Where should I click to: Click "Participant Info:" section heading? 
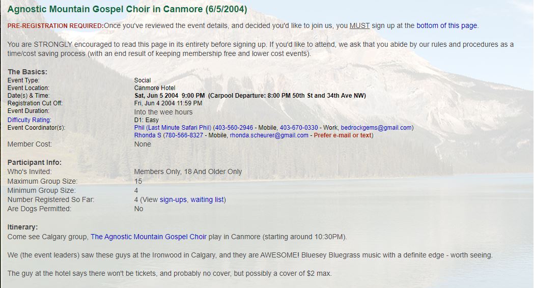click(x=35, y=163)
